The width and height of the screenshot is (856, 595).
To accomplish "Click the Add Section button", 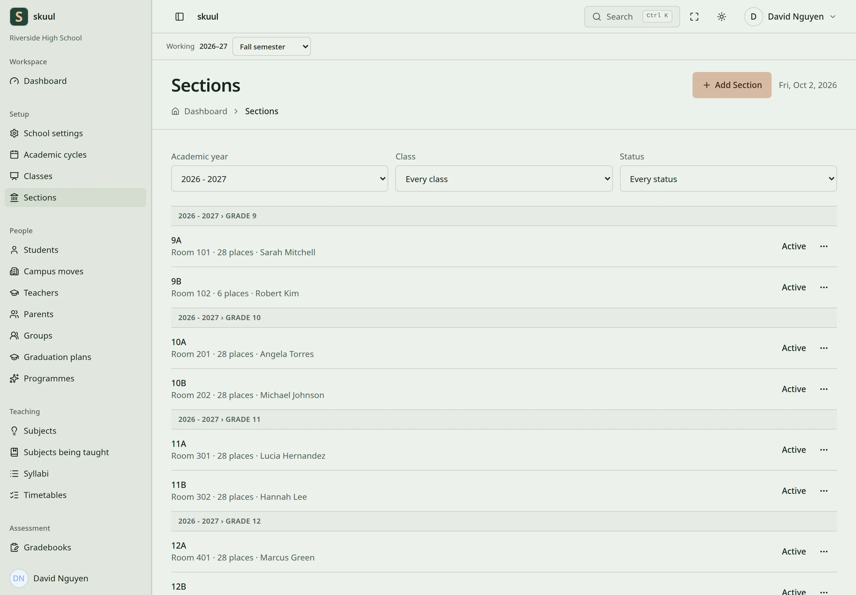I will (731, 85).
